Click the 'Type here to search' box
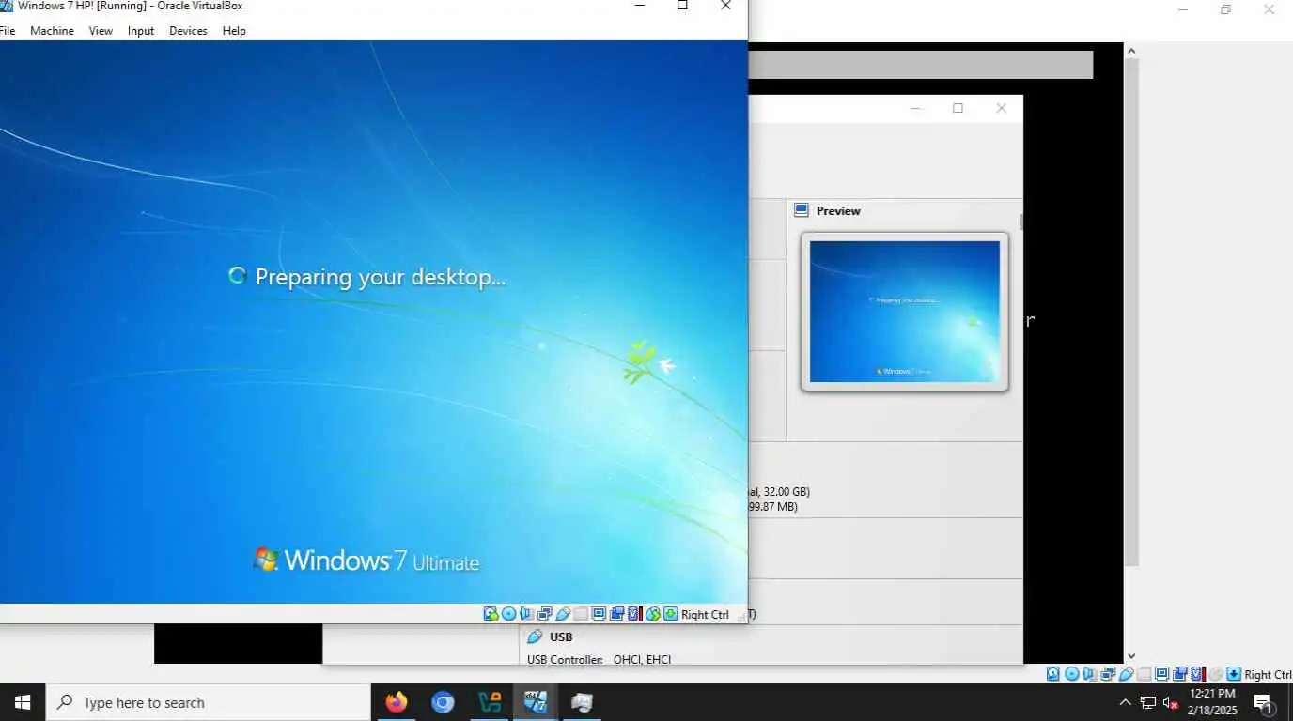Image resolution: width=1293 pixels, height=721 pixels. (209, 702)
